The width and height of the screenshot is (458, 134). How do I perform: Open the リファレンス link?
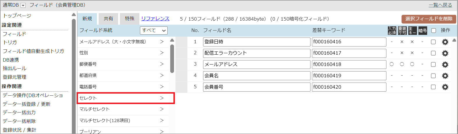[155, 19]
